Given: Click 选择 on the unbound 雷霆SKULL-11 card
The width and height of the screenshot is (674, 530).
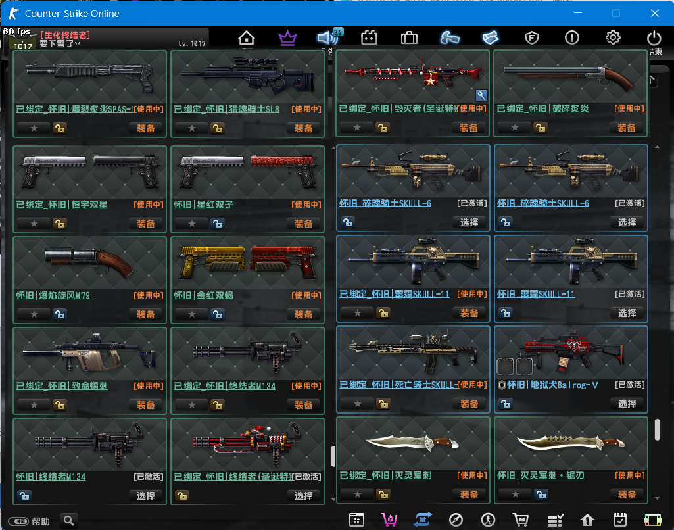Looking at the screenshot, I should (x=627, y=313).
